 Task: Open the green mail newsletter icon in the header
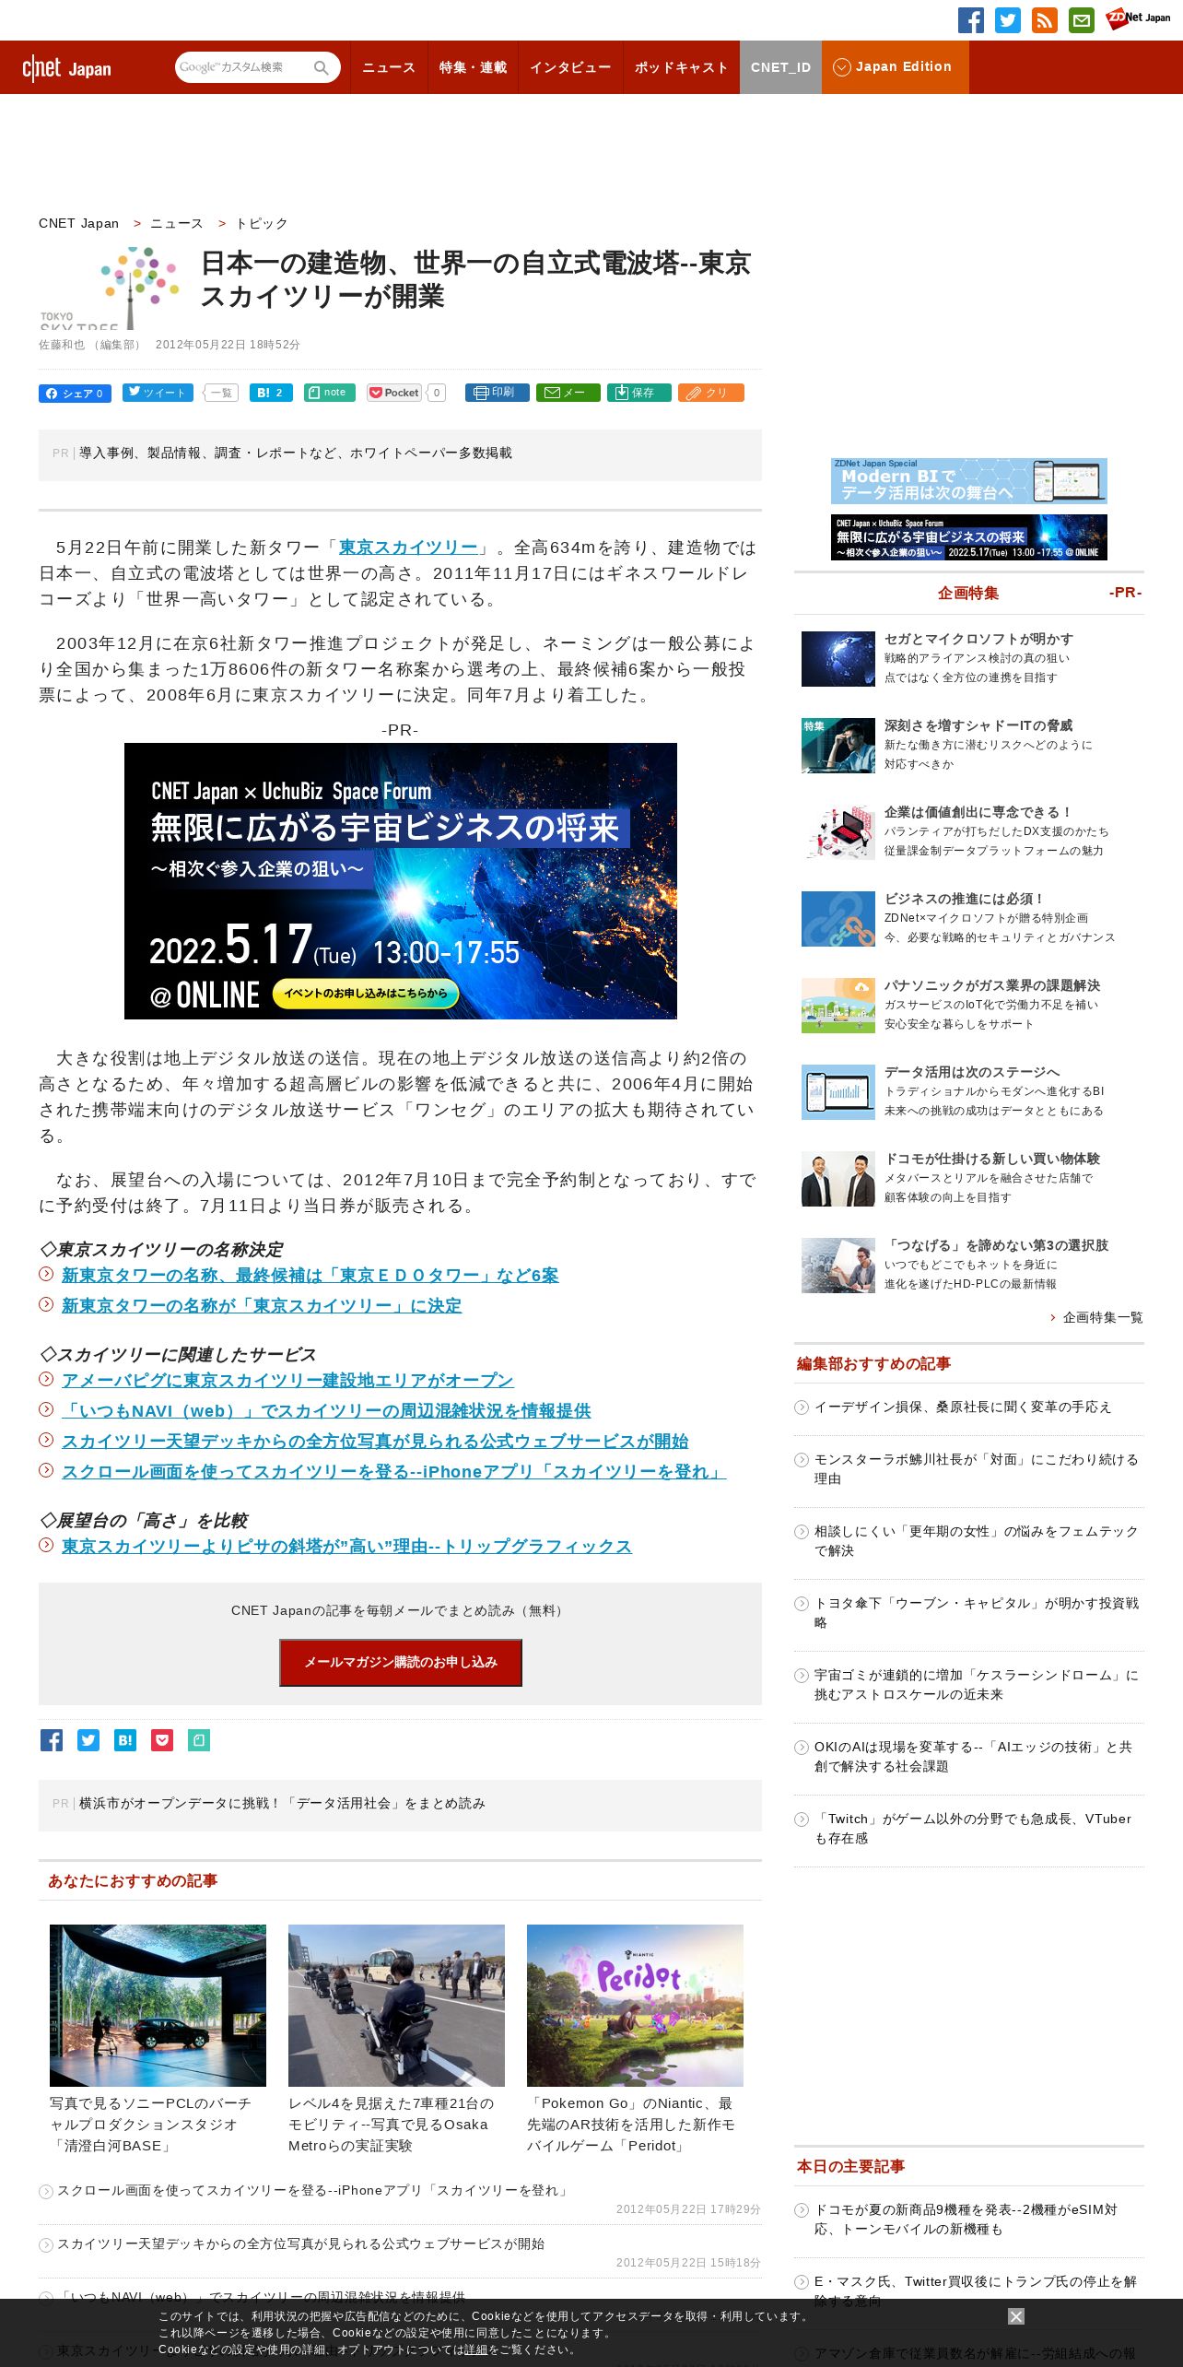[1081, 20]
